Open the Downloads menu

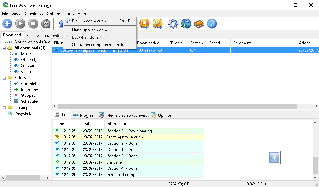coord(34,14)
